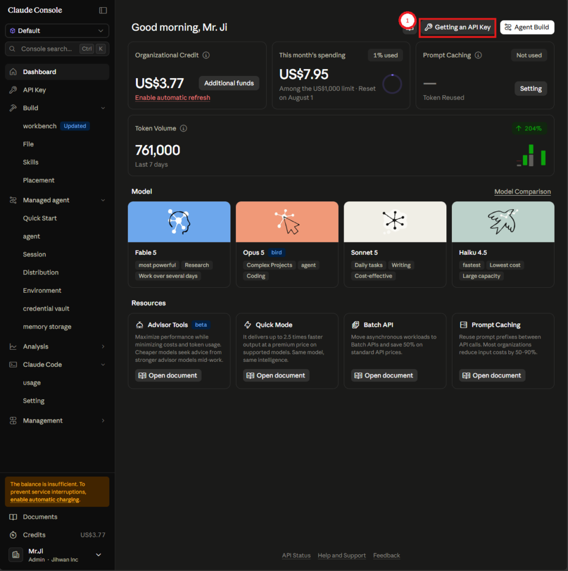Open document for Prompt Caching resource
Viewport: 568px width, 571px height.
(x=492, y=375)
